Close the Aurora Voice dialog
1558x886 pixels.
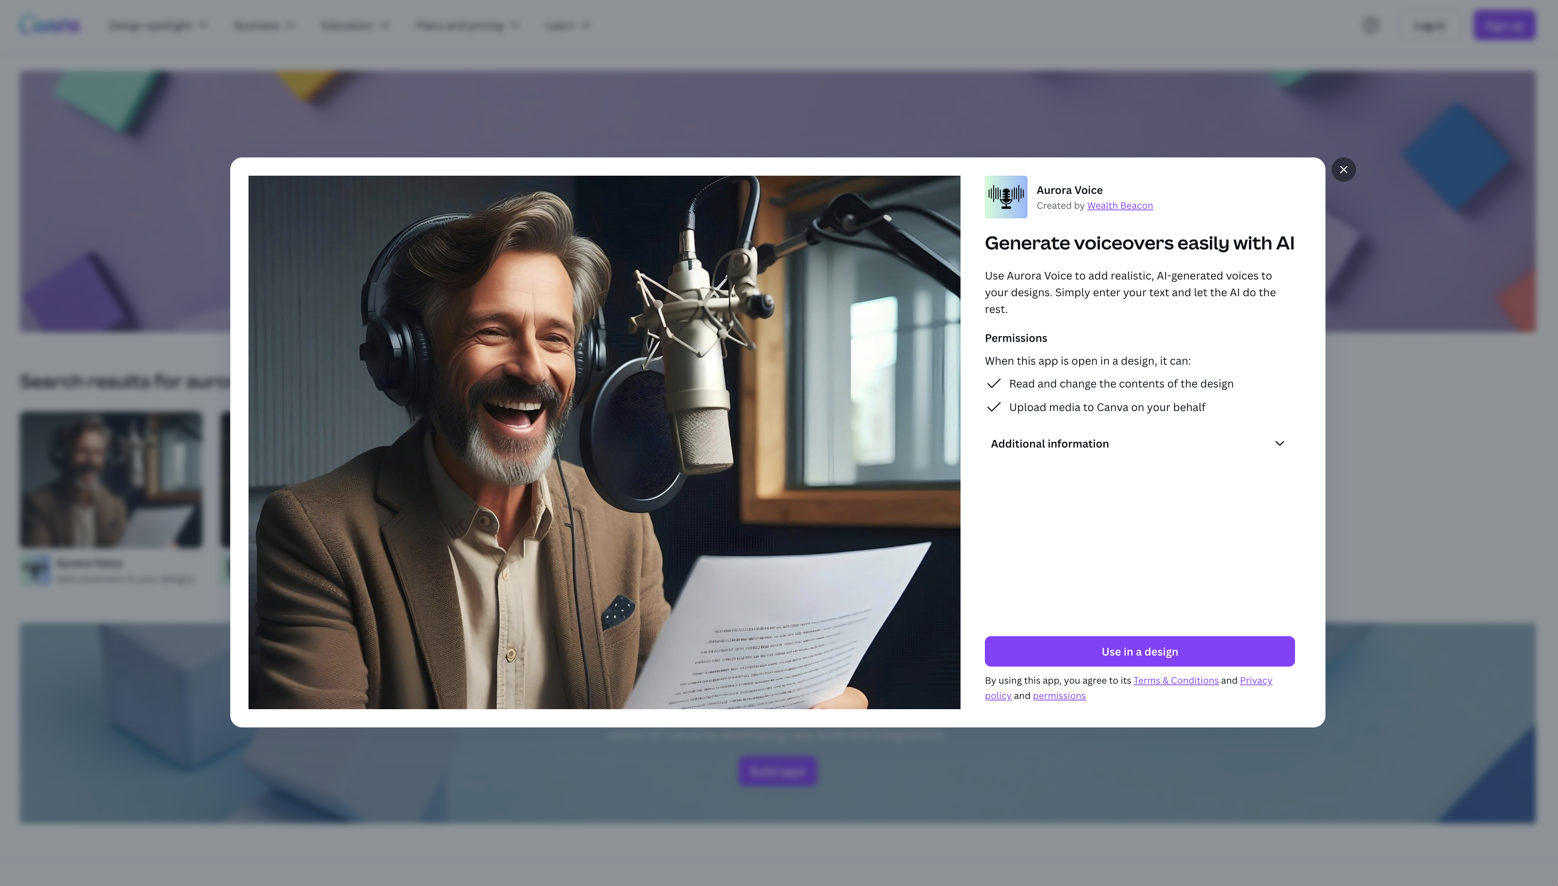coord(1343,170)
